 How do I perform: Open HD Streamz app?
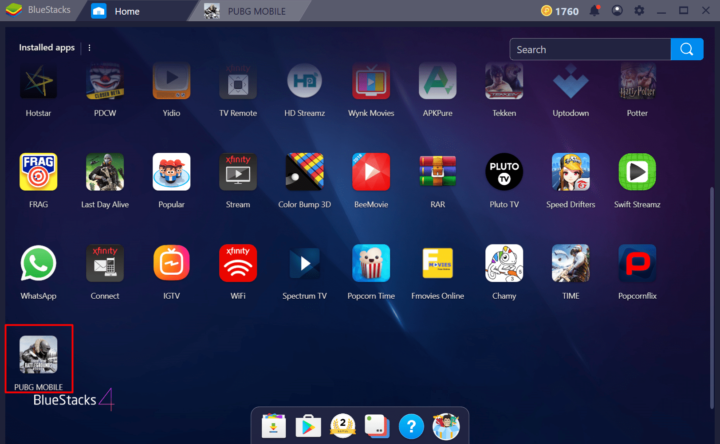pyautogui.click(x=305, y=81)
